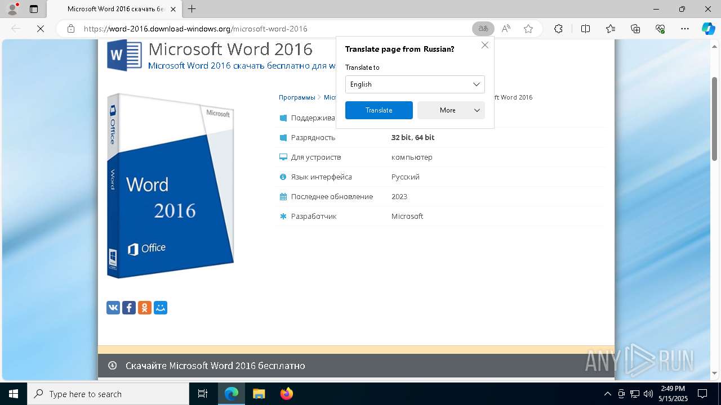Share page on Odnoklassniki icon

pos(145,308)
